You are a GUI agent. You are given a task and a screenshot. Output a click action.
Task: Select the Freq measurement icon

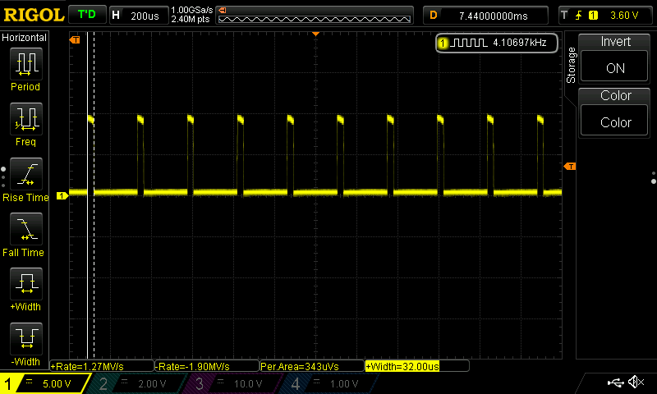[26, 119]
